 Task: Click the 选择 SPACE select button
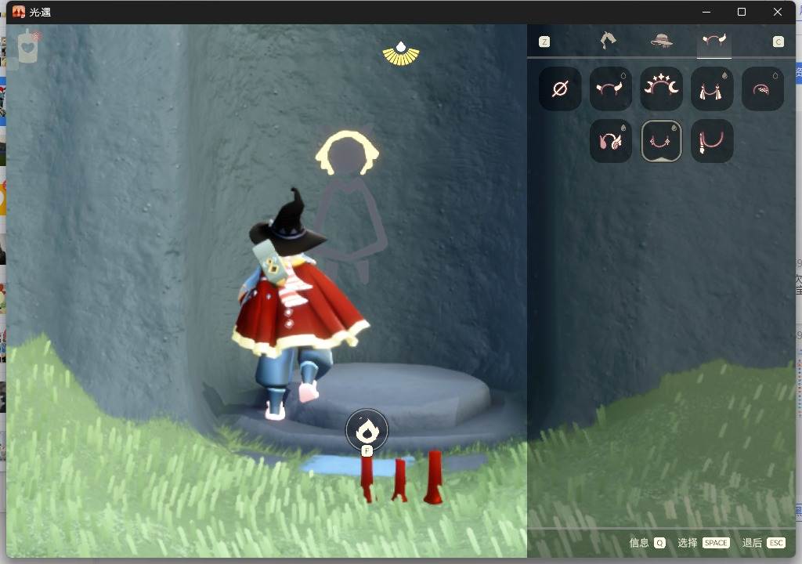(703, 543)
